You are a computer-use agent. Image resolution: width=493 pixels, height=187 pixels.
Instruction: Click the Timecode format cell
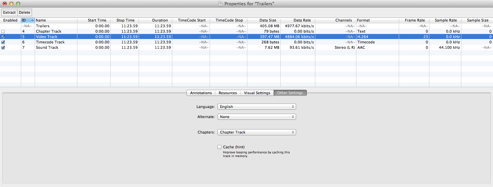tap(366, 42)
